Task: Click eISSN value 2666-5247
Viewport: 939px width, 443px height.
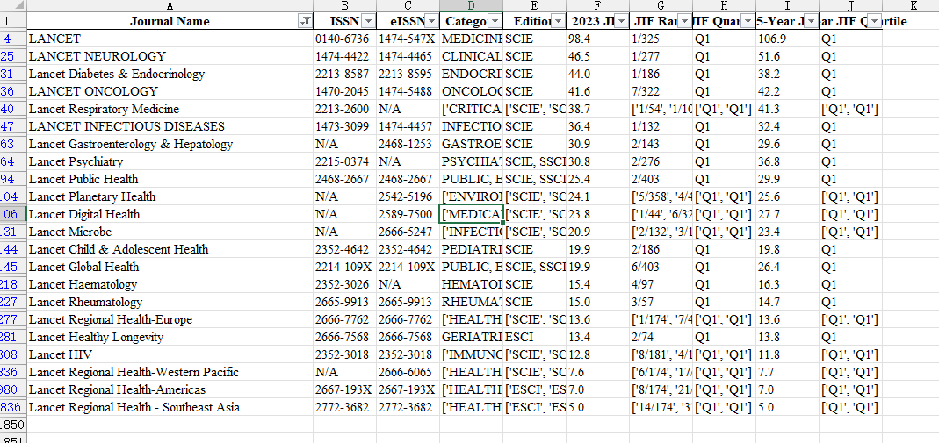Action: coord(408,232)
